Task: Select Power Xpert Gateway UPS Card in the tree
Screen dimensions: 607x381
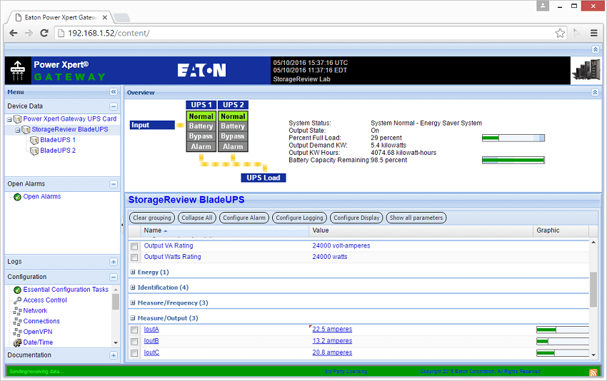Action: click(70, 118)
